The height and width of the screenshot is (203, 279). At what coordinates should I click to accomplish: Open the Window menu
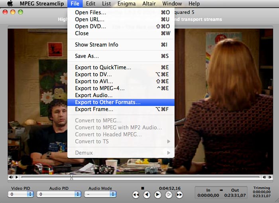click(x=172, y=4)
